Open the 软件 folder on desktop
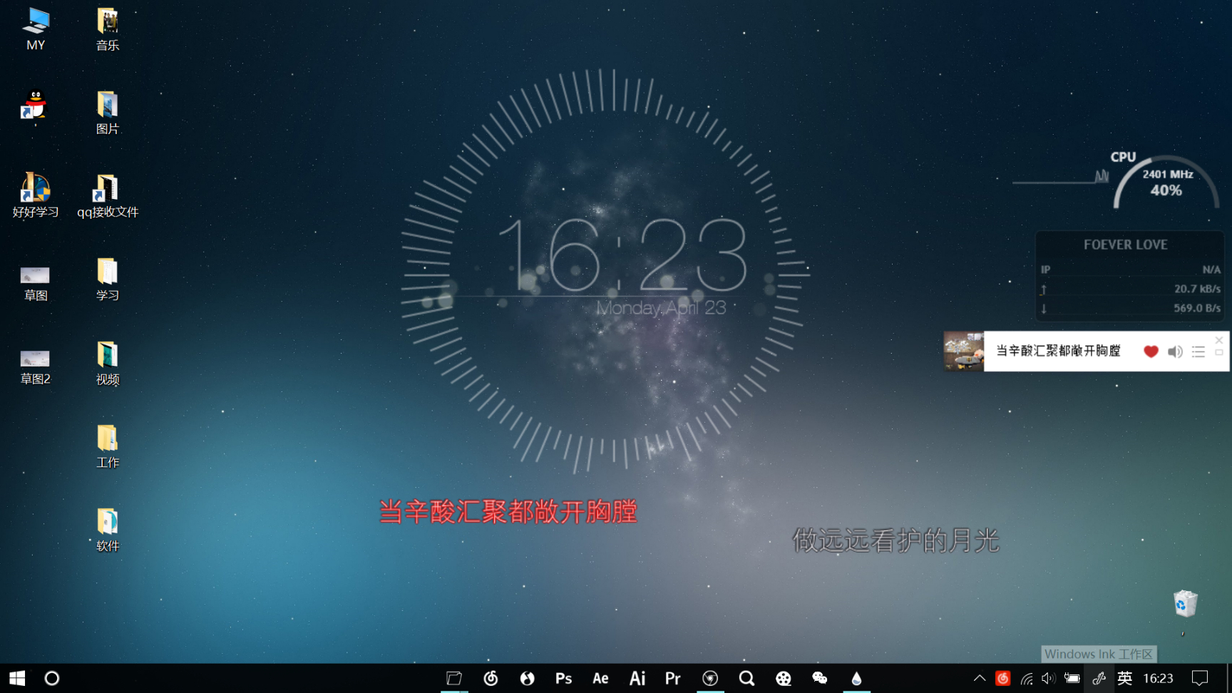The width and height of the screenshot is (1232, 693). click(108, 530)
